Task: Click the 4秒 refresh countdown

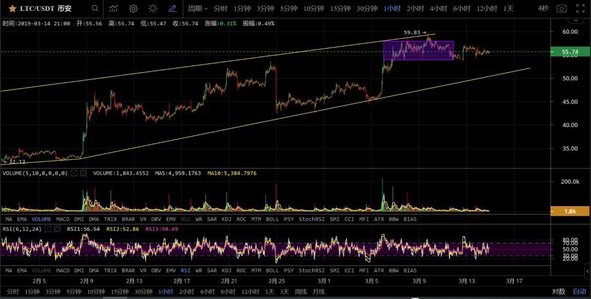Action: 543,8
